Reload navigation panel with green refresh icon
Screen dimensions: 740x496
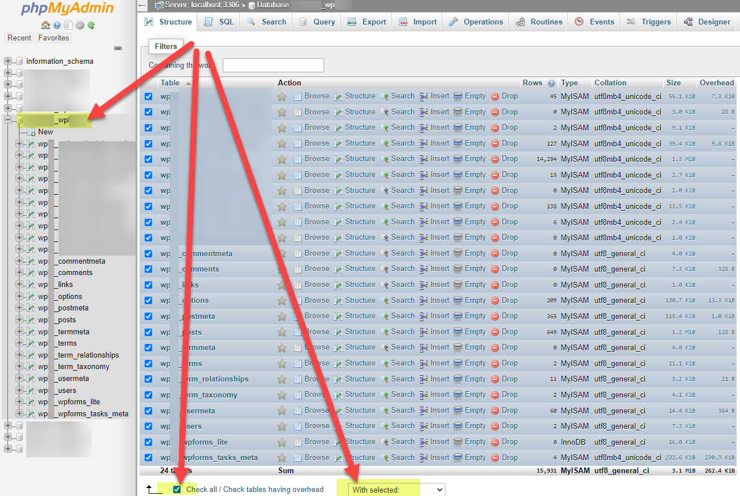click(91, 25)
